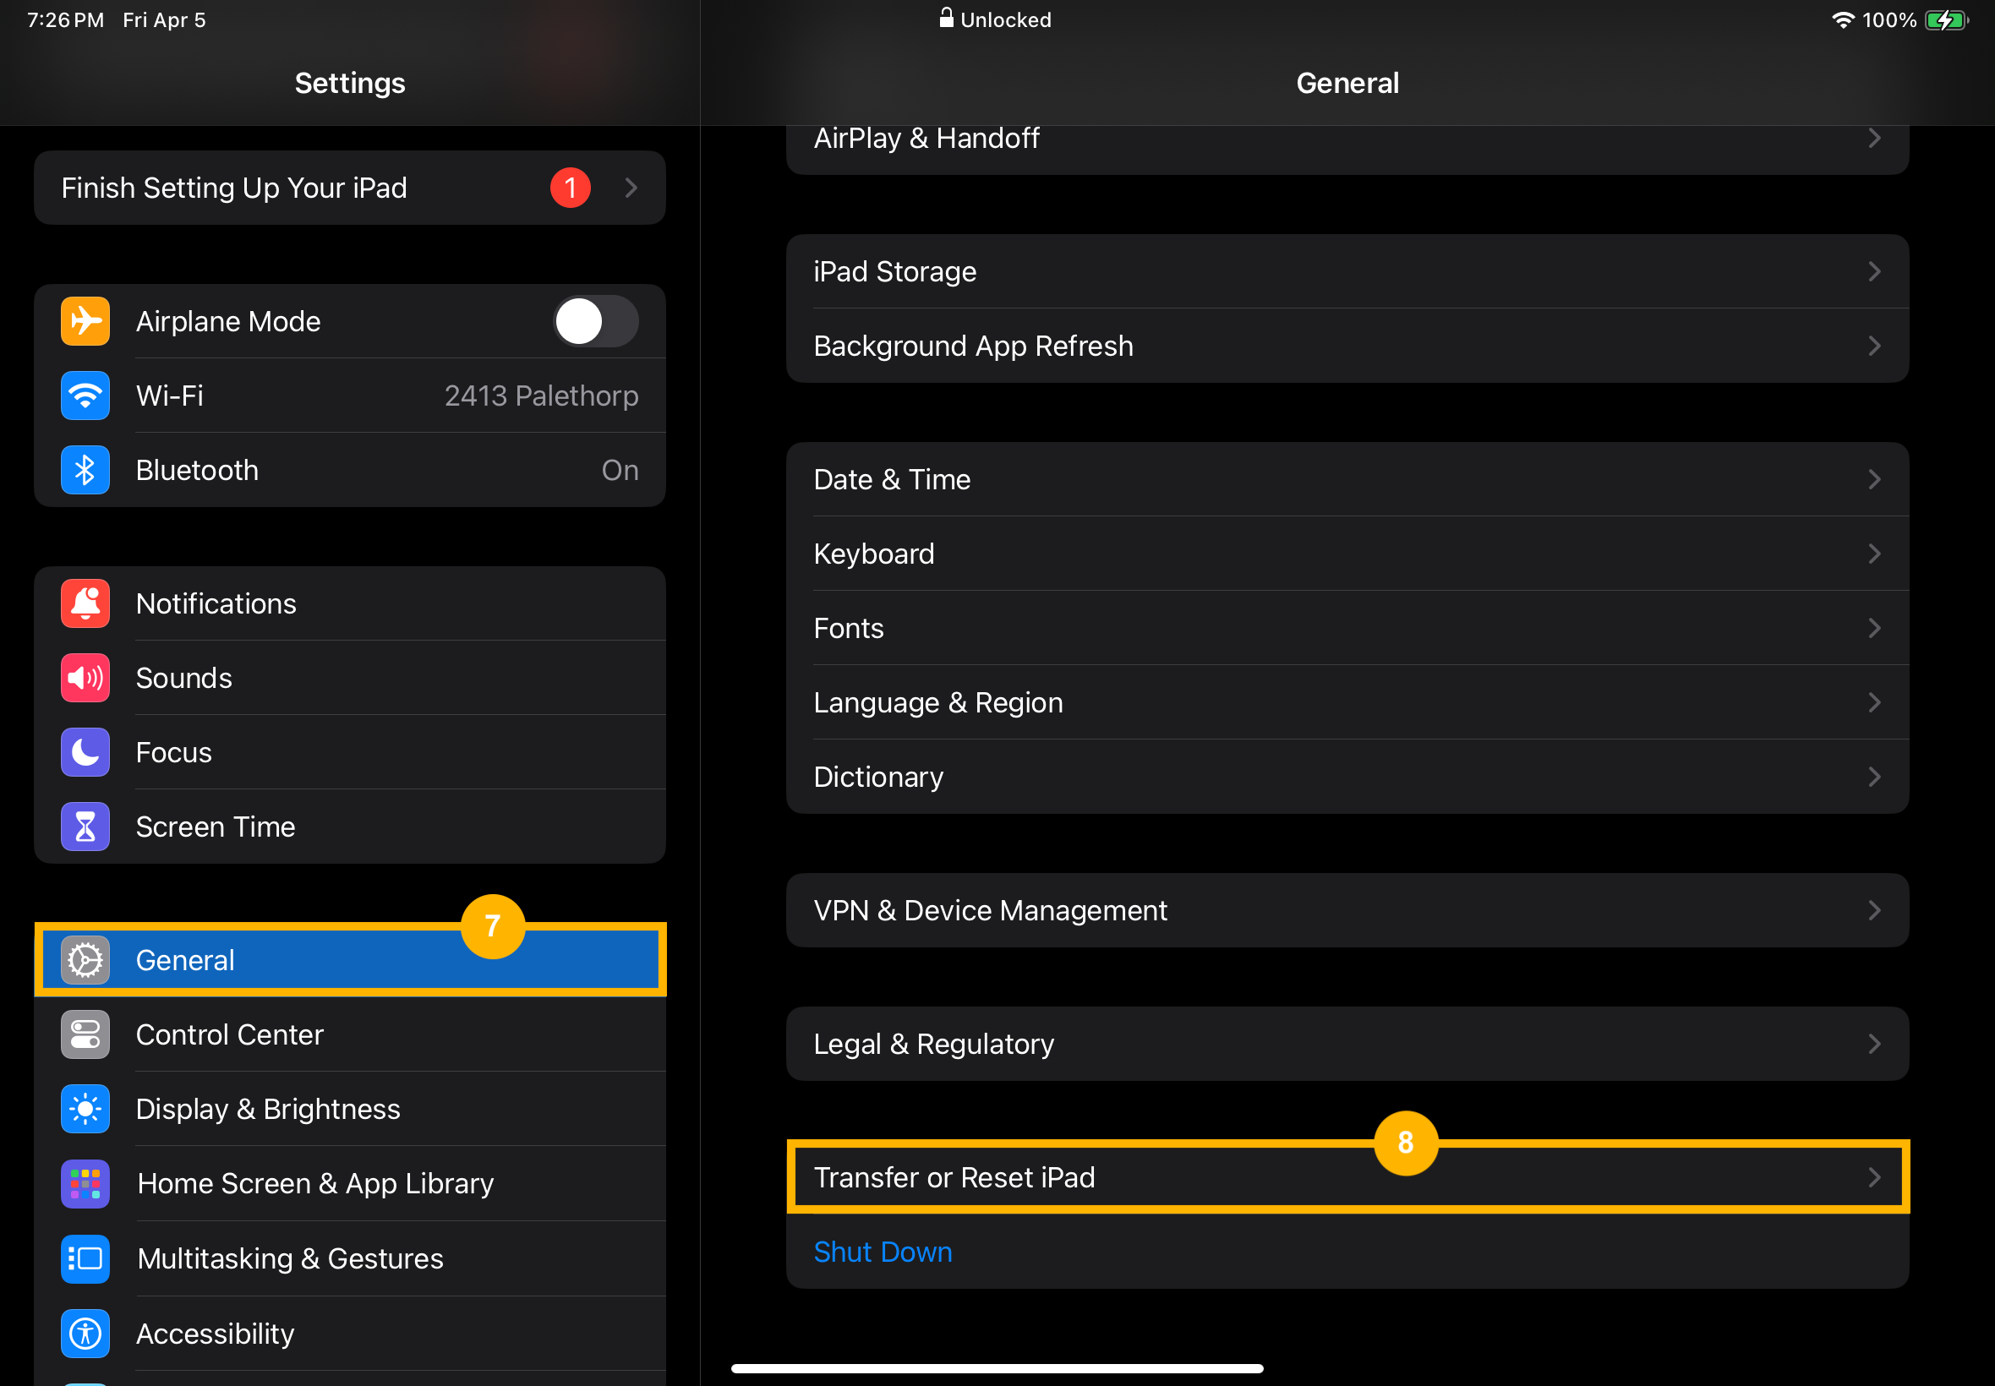Image resolution: width=1995 pixels, height=1386 pixels.
Task: Toggle the Airplane Mode switch
Action: coord(596,321)
